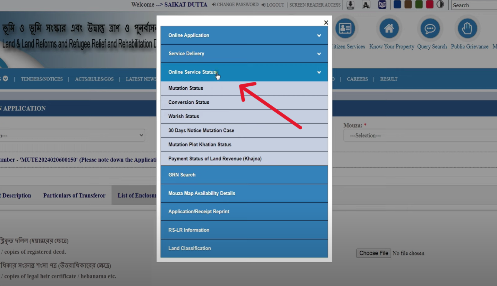
Task: Open Public Grievance hand icon
Action: 467,29
